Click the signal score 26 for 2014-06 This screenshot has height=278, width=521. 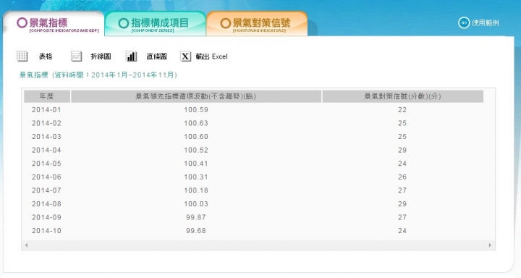click(402, 177)
